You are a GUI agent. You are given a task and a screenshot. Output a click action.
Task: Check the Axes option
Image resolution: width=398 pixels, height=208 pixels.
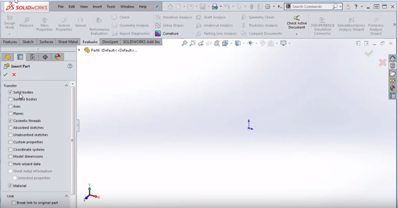[x=10, y=106]
